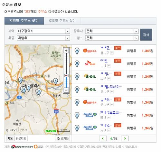
Task: Open station name link in row C
Action: pos(106,74)
